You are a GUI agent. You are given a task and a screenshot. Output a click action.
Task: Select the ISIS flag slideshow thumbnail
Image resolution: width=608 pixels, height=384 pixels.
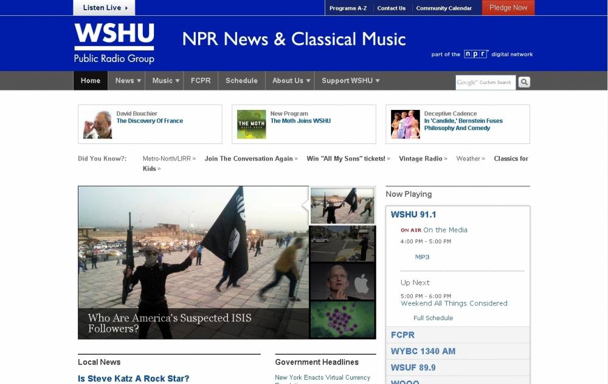[x=342, y=206]
